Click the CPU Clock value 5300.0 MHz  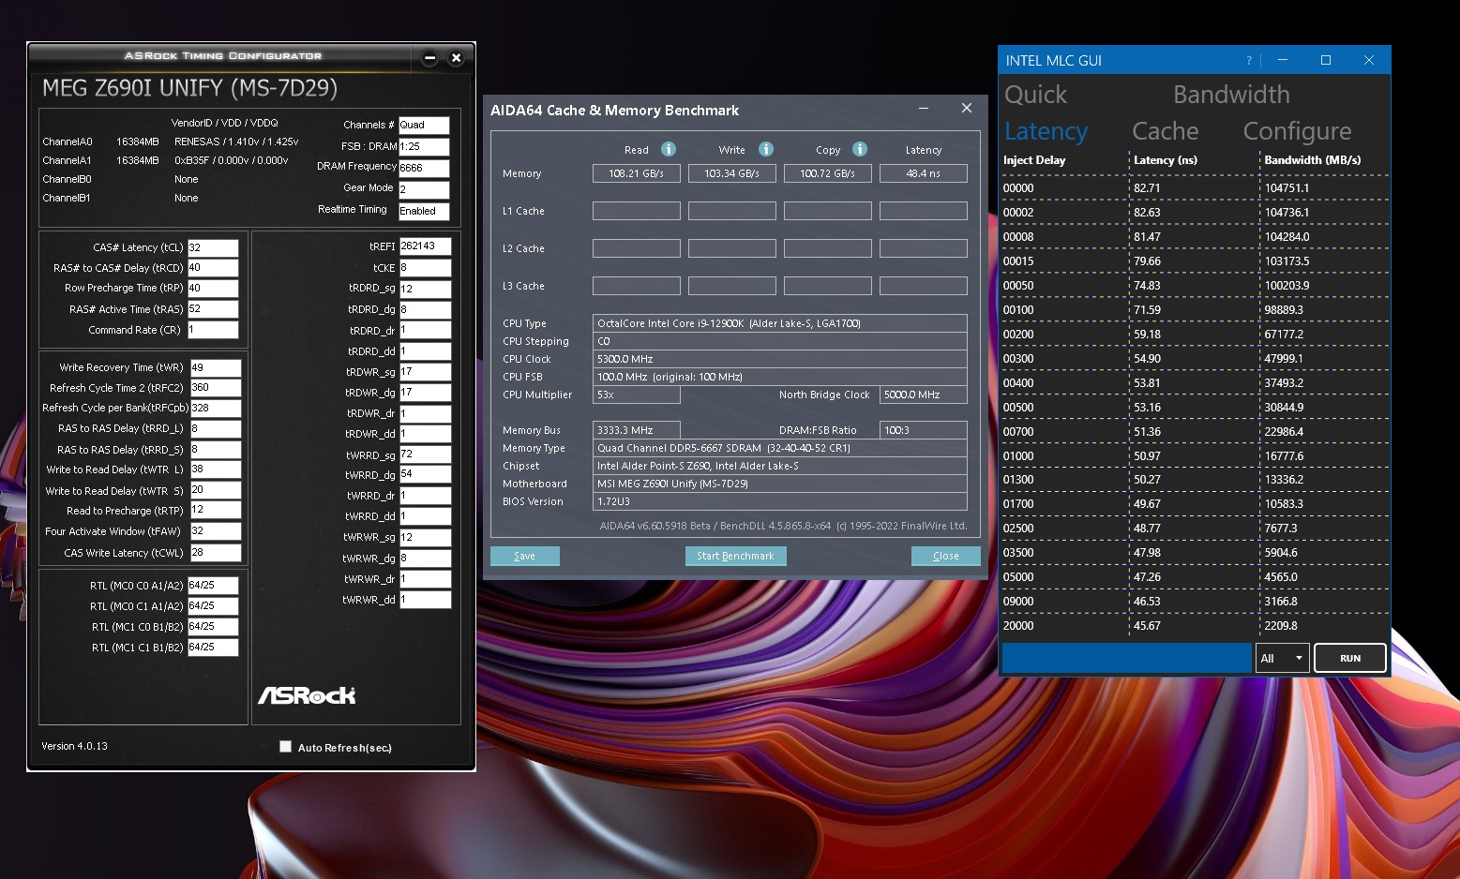coord(780,359)
